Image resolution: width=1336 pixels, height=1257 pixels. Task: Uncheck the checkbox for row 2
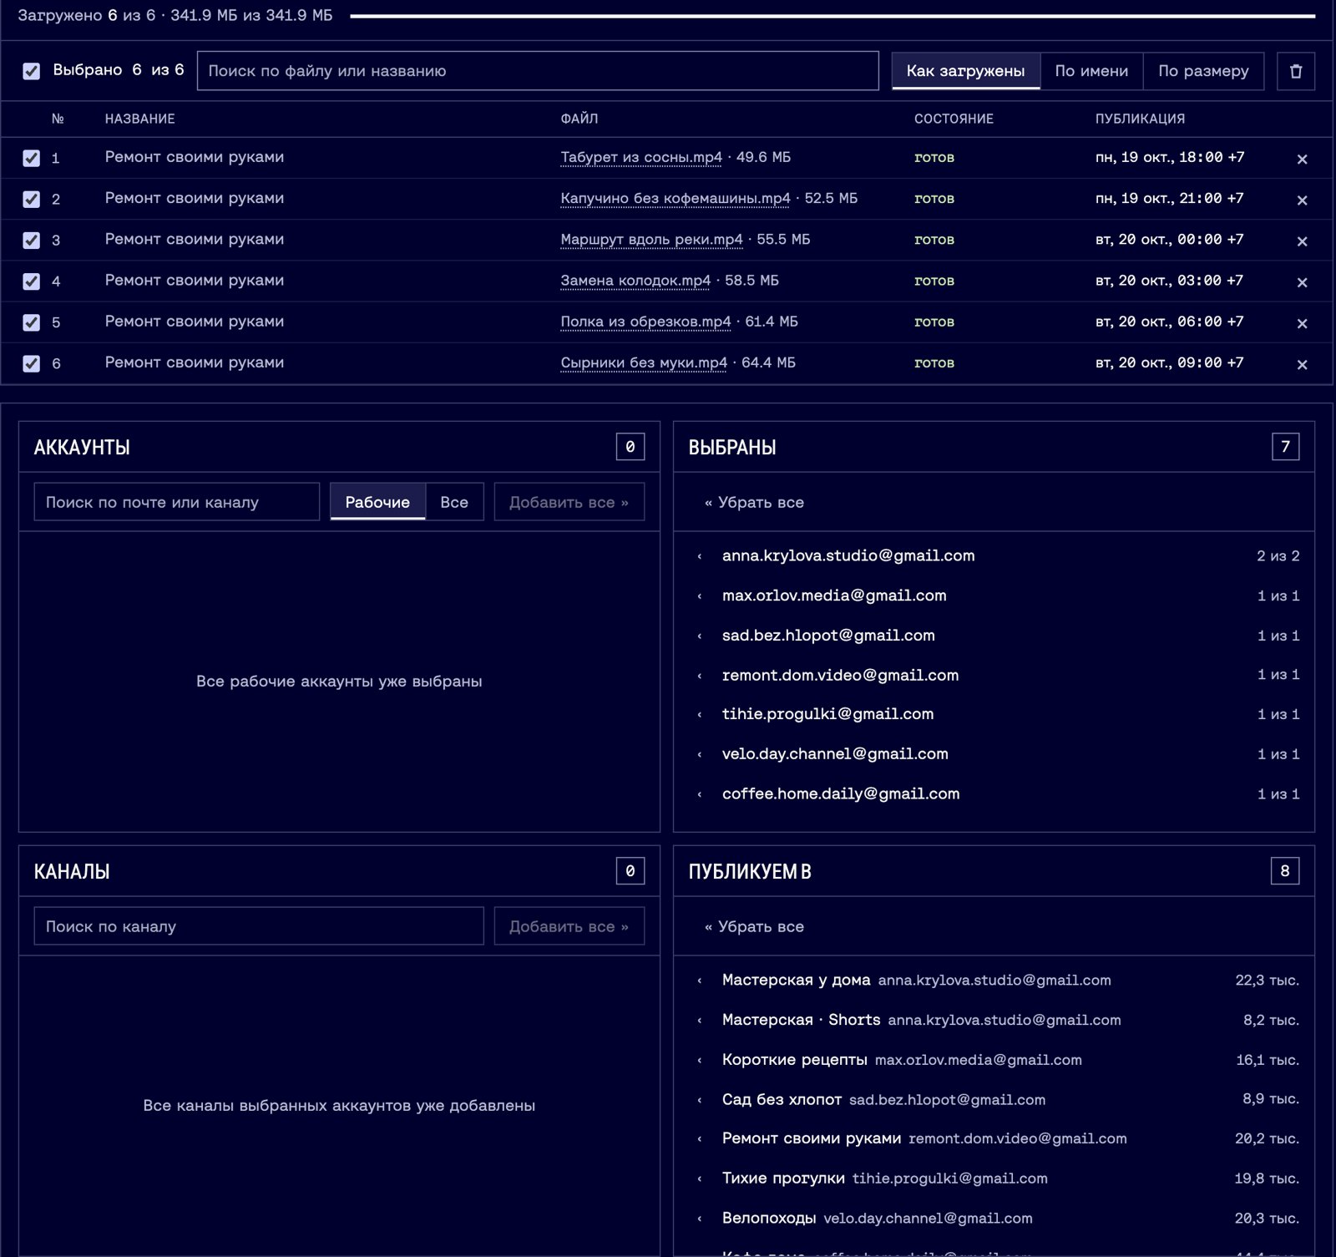pyautogui.click(x=31, y=199)
